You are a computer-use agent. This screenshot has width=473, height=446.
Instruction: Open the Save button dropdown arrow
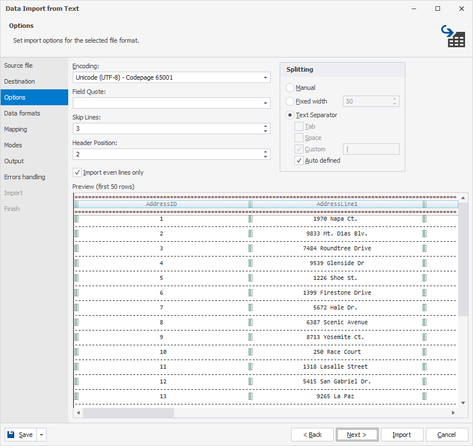[x=42, y=435]
